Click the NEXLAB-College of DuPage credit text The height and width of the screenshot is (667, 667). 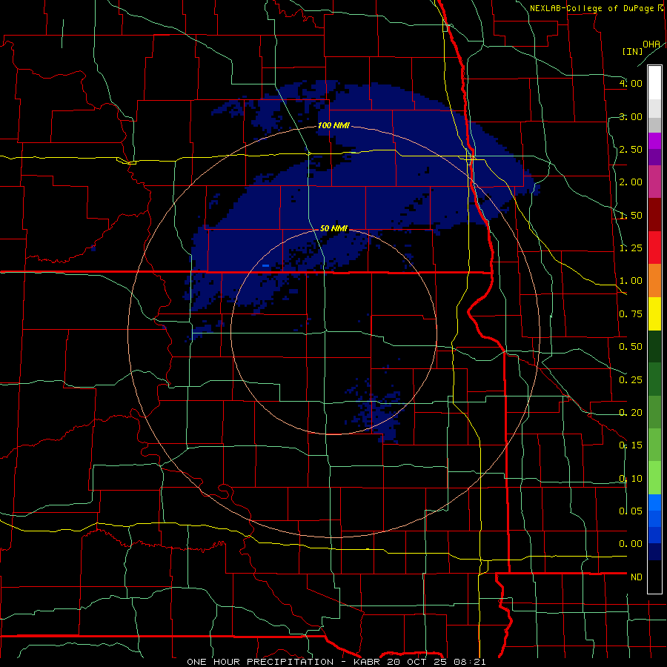591,8
